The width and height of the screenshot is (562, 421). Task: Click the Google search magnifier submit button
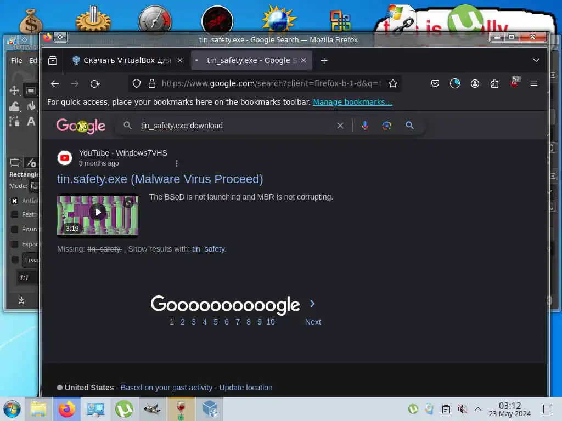coord(409,126)
